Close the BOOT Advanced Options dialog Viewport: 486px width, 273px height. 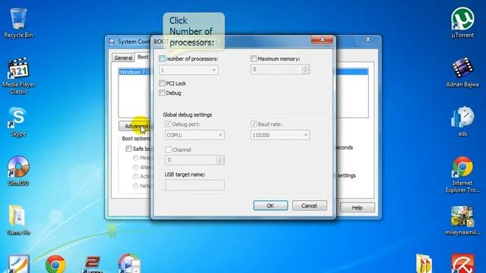pos(322,39)
